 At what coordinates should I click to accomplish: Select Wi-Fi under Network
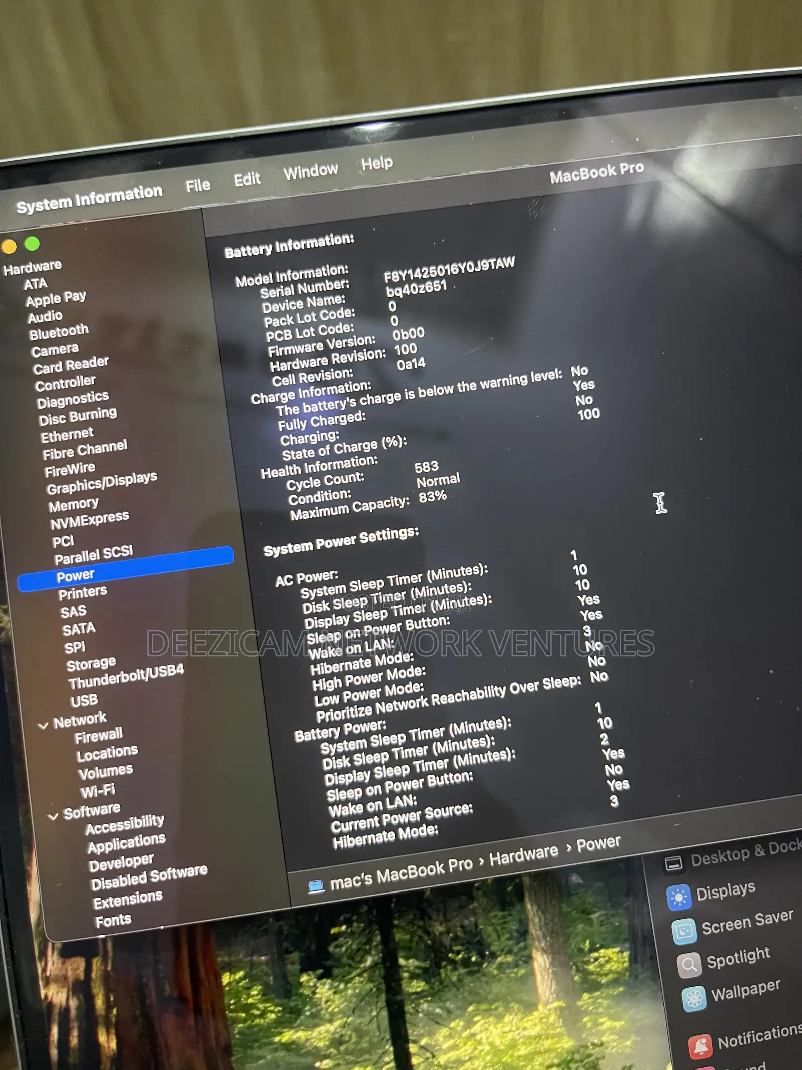98,791
